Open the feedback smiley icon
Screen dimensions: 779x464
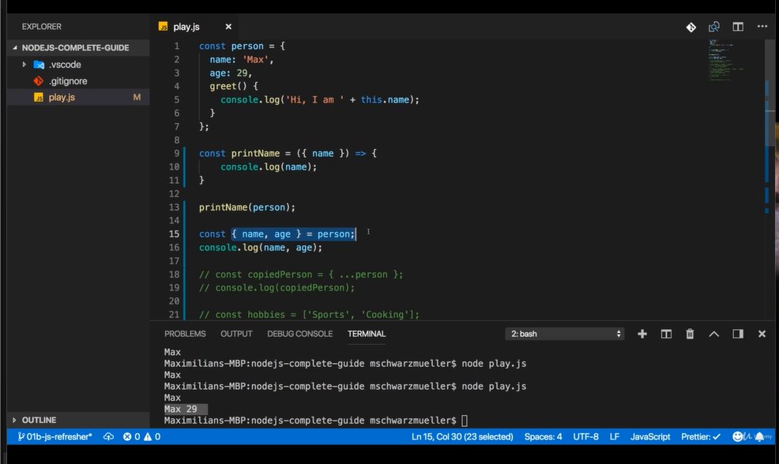pos(738,436)
